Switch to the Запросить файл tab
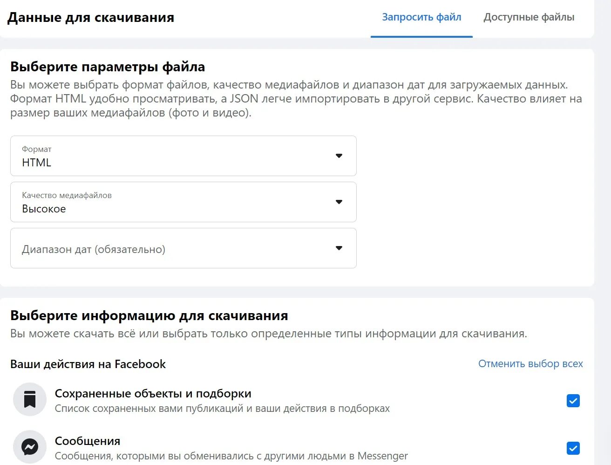The image size is (611, 465). (421, 17)
